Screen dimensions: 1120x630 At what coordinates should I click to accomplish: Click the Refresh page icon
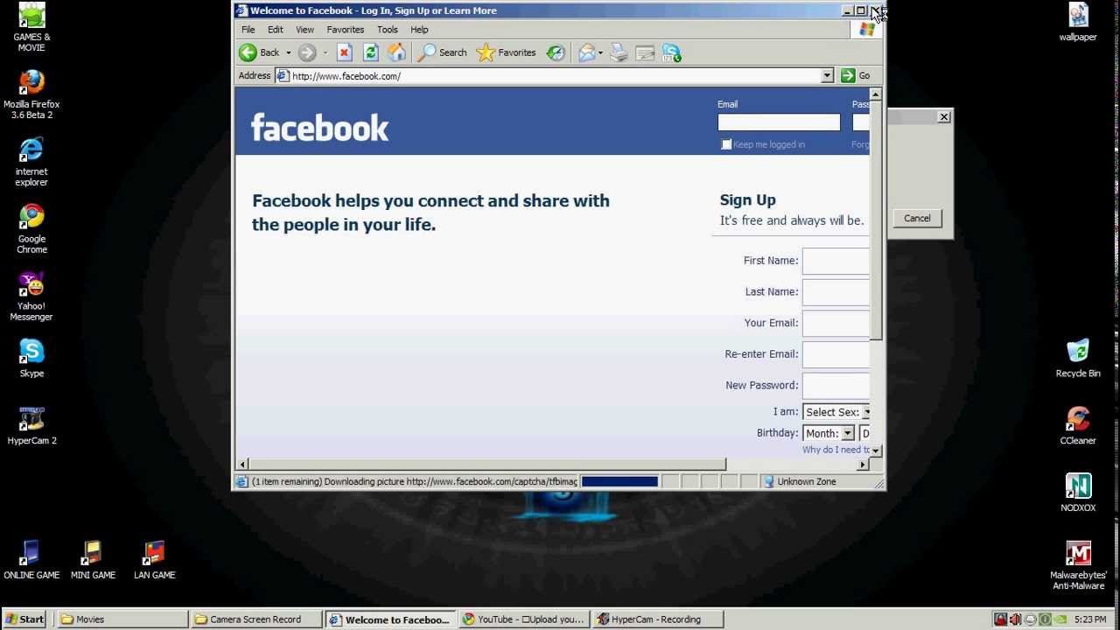point(371,52)
